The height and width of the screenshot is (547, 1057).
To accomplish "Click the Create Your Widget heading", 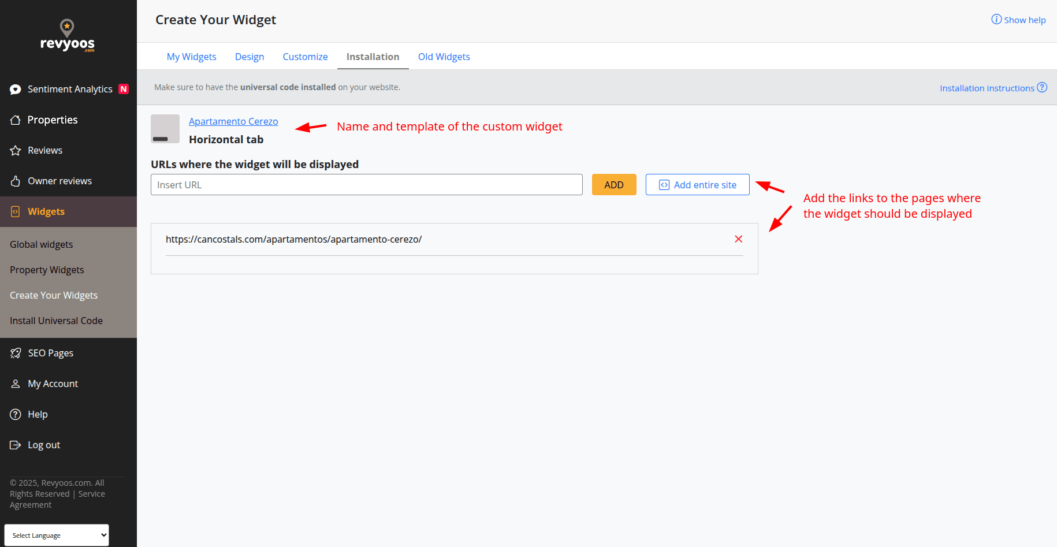I will 216,20.
